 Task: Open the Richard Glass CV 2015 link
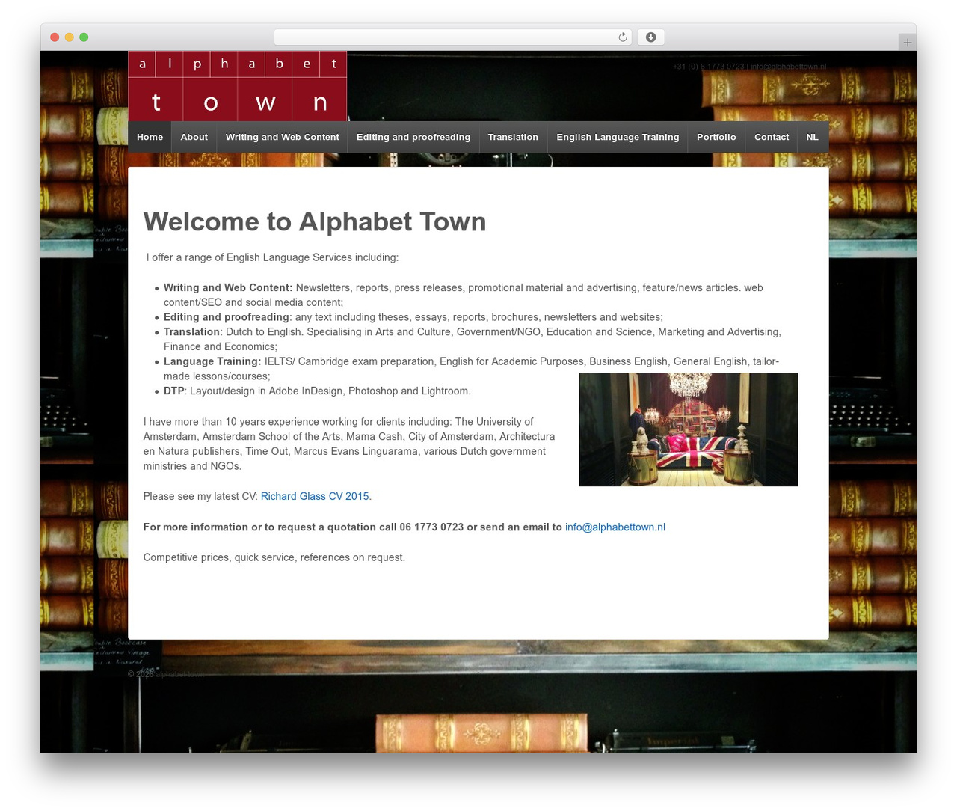tap(315, 496)
